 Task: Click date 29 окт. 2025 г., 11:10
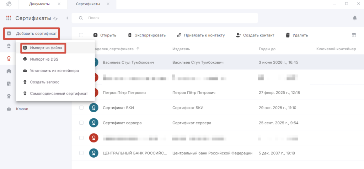point(277,108)
